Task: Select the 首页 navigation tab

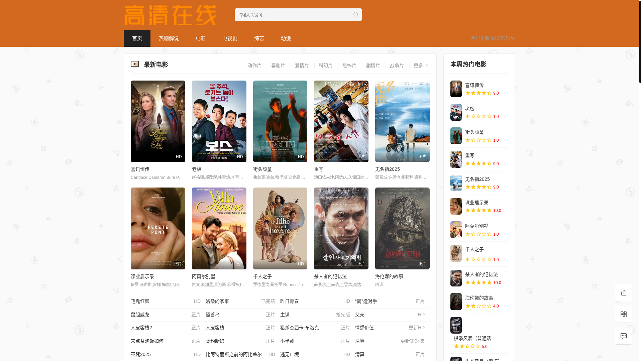Action: (137, 38)
